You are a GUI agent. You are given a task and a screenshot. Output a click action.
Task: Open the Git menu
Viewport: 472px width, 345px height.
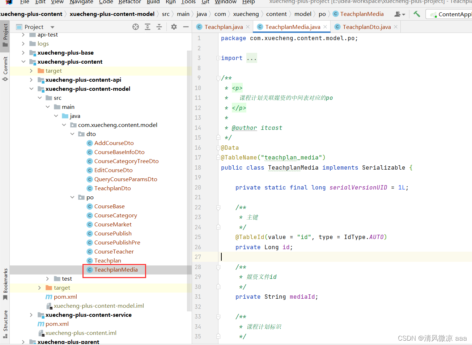pyautogui.click(x=205, y=2)
